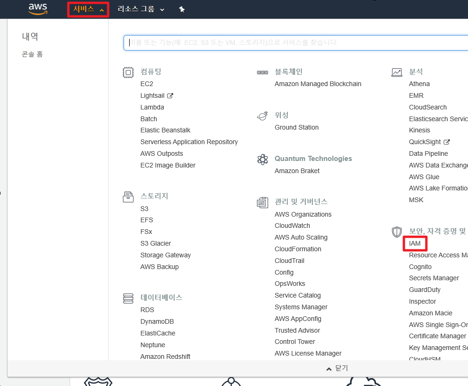Viewport: 468px width, 386px height.
Task: Open Data Pipeline service
Action: pos(428,153)
